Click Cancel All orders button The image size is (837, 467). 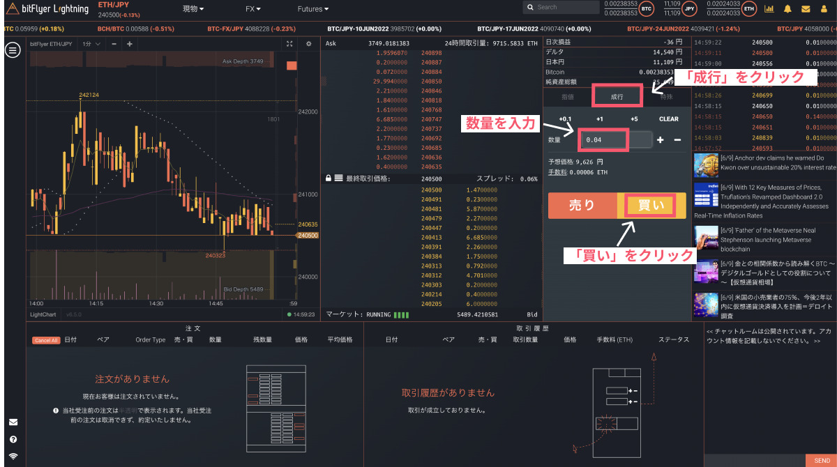(x=46, y=340)
